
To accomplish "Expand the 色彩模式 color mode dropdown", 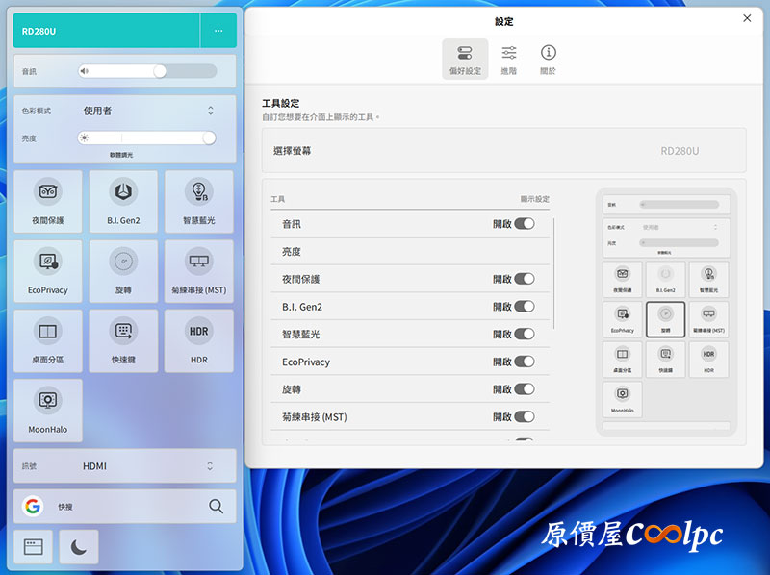I will coord(147,111).
